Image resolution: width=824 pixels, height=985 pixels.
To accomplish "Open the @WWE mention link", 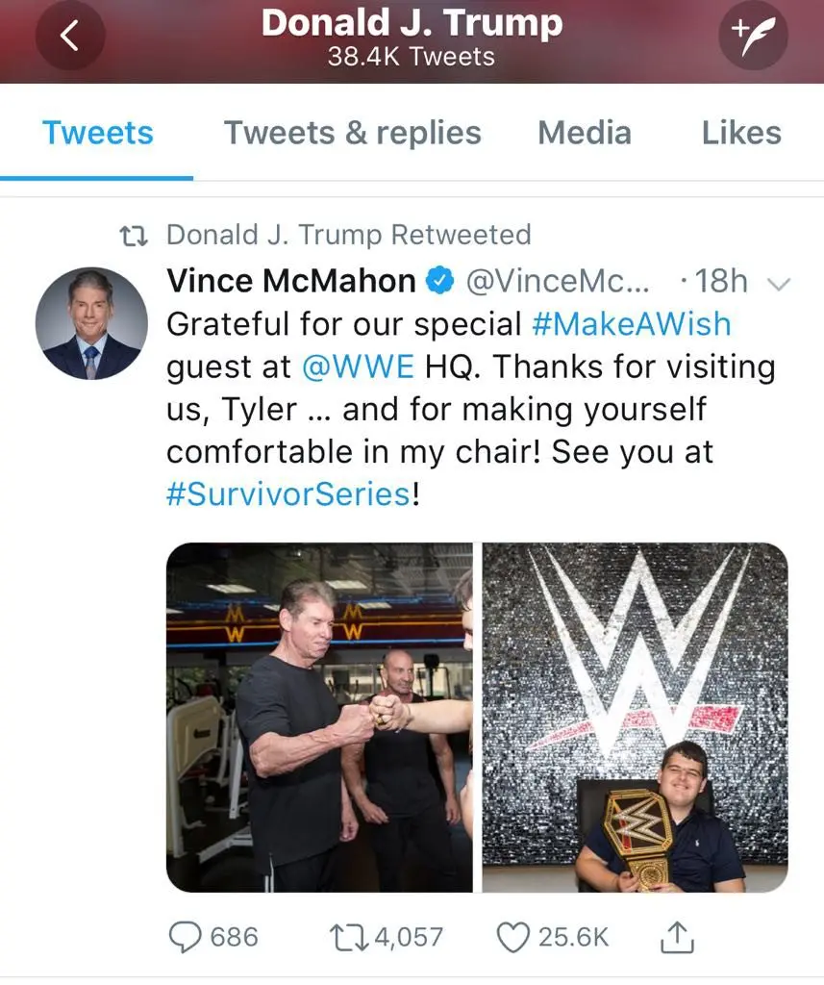I will [357, 366].
